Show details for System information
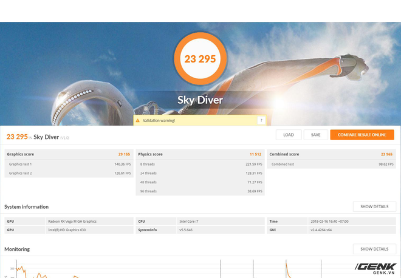The width and height of the screenshot is (401, 278). tap(374, 206)
